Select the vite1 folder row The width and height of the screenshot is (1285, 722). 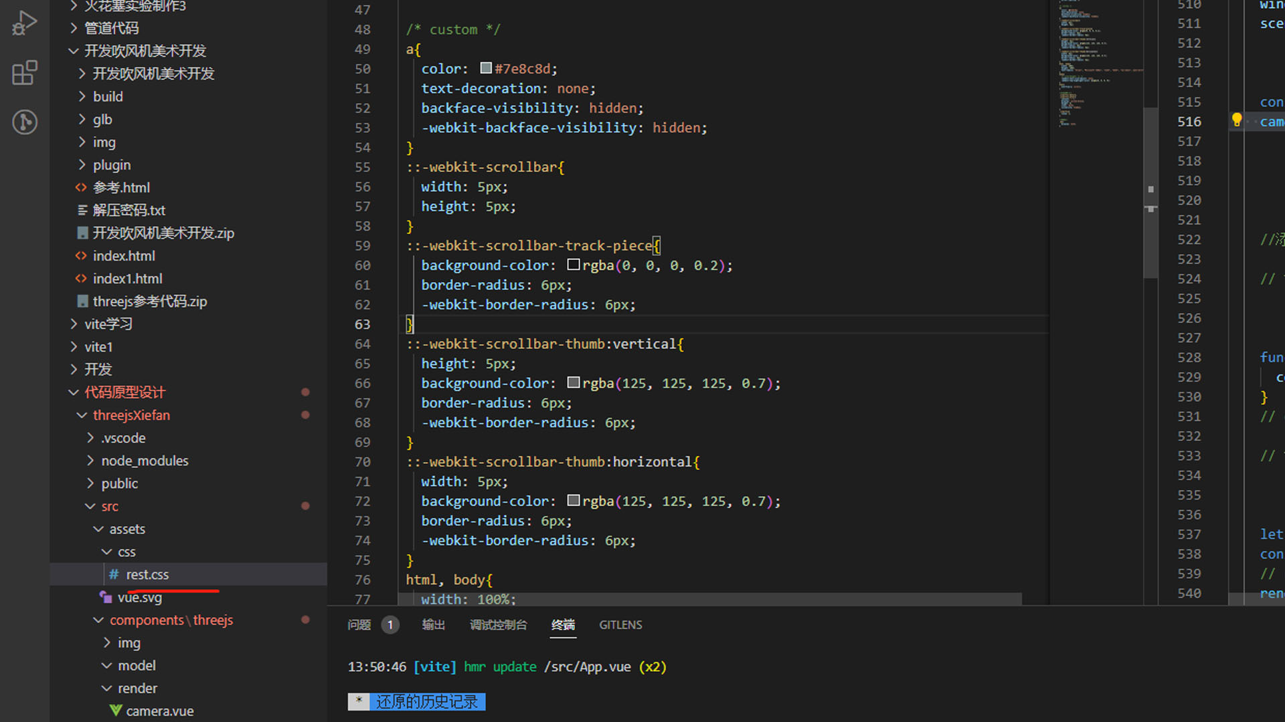(x=189, y=347)
